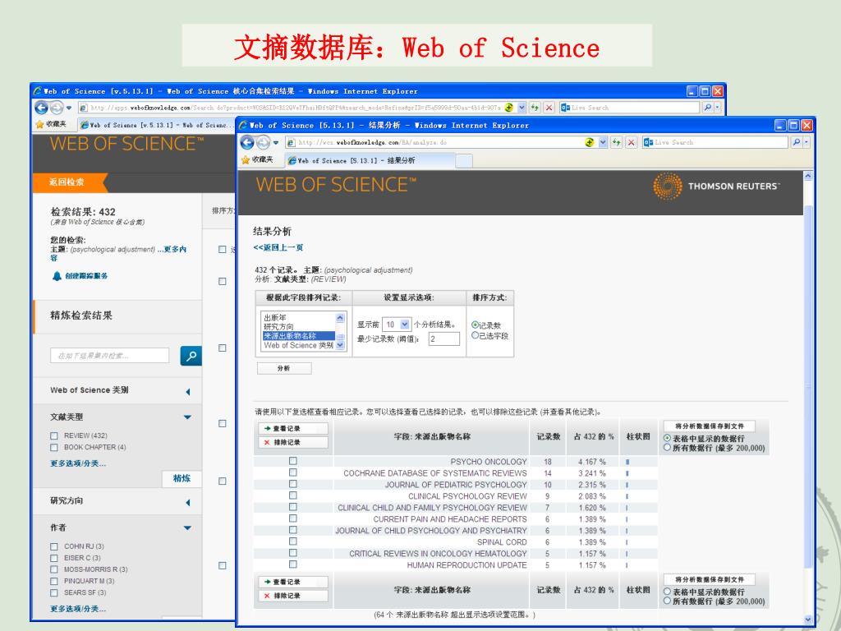
Task: Select 来源出版物名称 in the field list
Action: [299, 336]
